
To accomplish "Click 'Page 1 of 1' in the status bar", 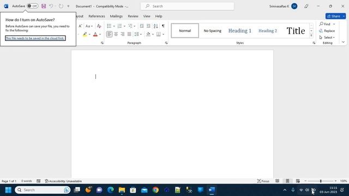I will (x=9, y=181).
